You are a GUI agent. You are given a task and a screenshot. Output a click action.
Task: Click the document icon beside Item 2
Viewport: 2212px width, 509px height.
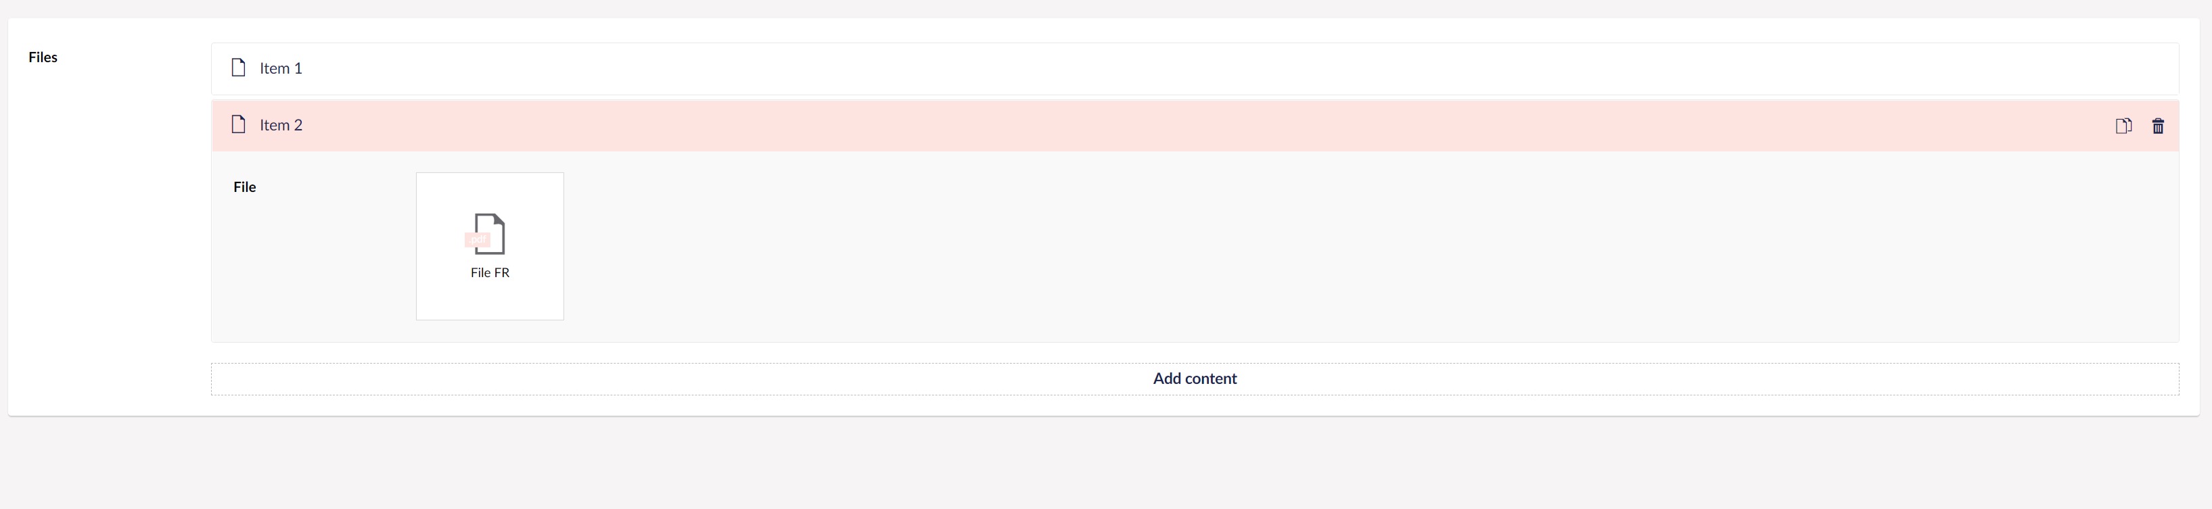238,124
